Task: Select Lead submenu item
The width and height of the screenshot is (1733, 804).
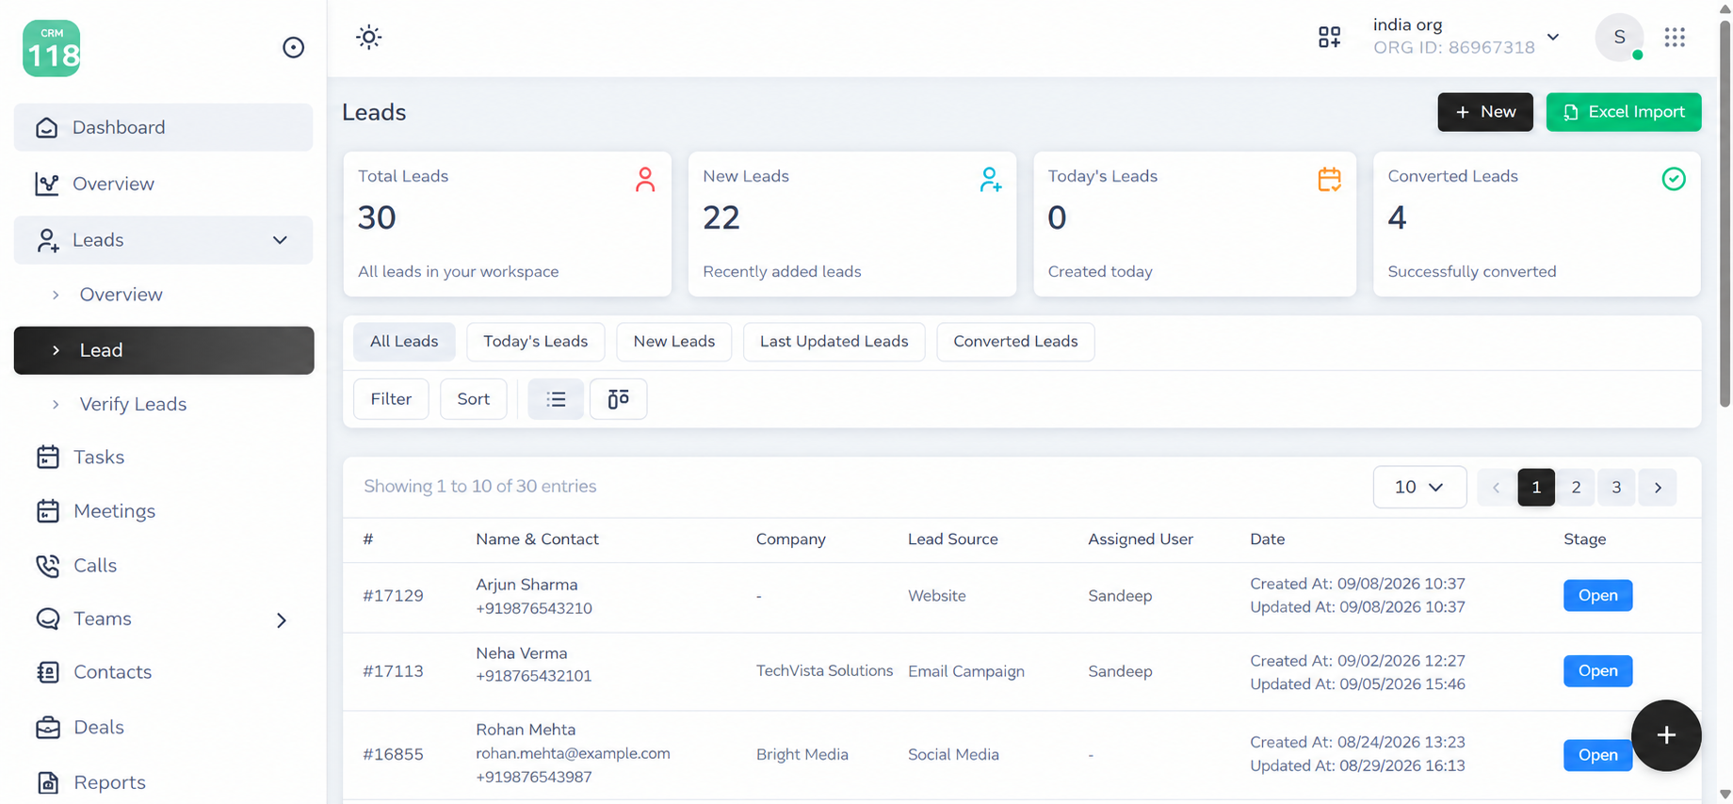Action: (x=163, y=350)
